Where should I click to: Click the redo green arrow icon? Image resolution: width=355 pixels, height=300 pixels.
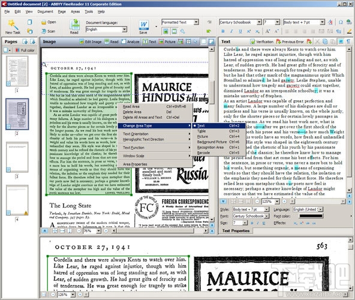(x=209, y=31)
